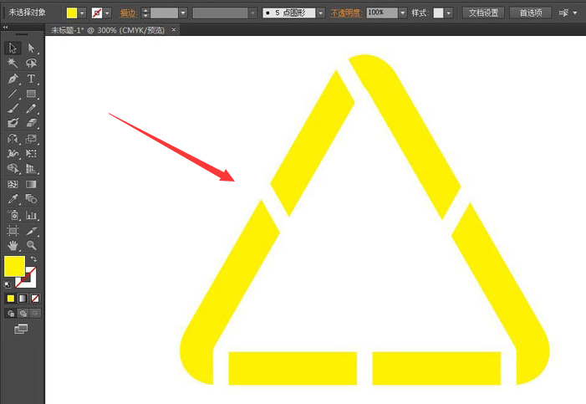
Task: Swap fill and stroke colors
Action: pyautogui.click(x=33, y=258)
